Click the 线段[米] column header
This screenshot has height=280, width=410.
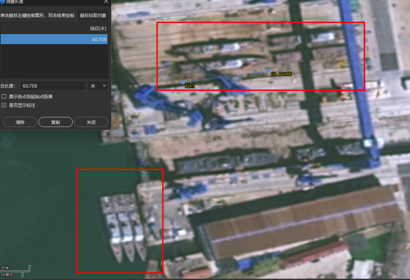click(x=98, y=28)
